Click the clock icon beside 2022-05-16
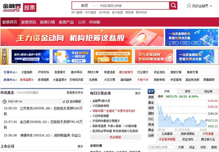Screen dimensions: 219x152 pyautogui.click(x=4, y=102)
